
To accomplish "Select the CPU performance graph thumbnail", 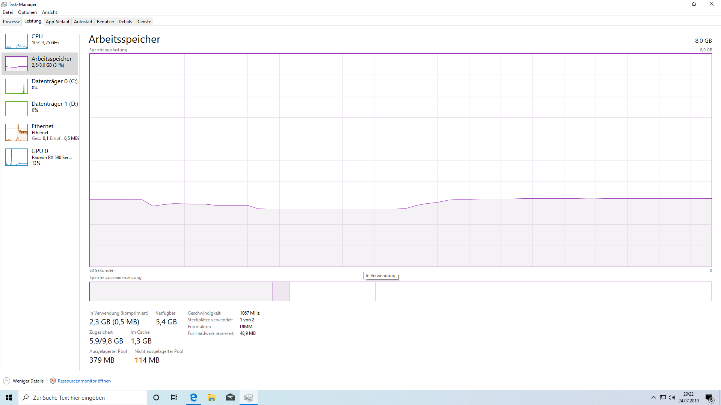I will click(x=17, y=41).
